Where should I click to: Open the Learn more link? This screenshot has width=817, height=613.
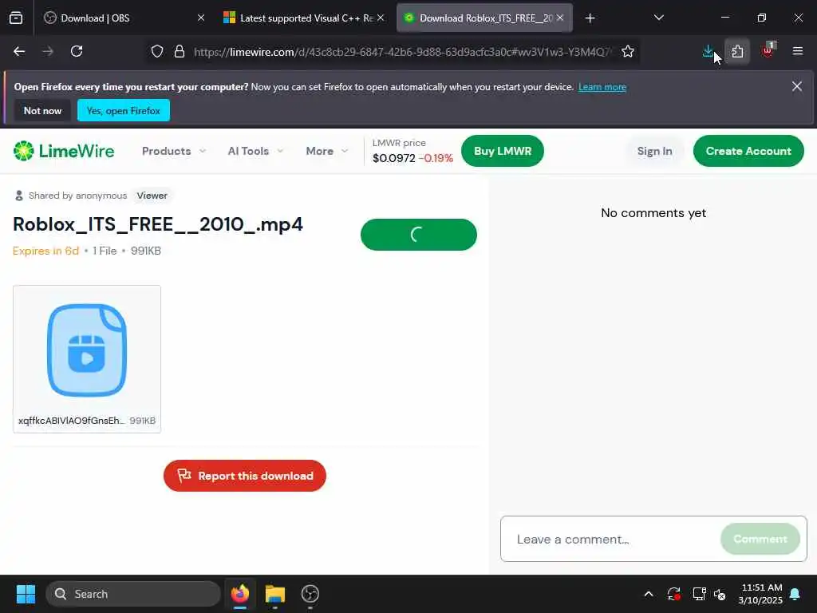pos(602,87)
